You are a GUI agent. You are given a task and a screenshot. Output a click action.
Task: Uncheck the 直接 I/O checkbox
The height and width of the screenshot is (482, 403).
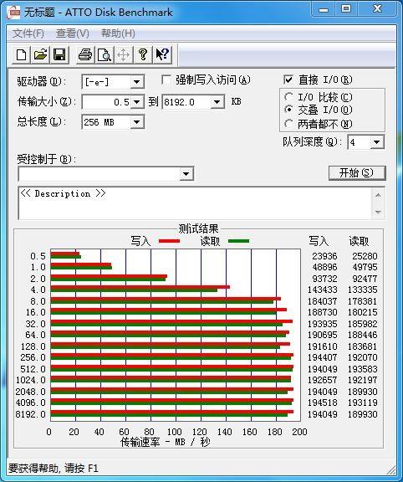pyautogui.click(x=288, y=79)
